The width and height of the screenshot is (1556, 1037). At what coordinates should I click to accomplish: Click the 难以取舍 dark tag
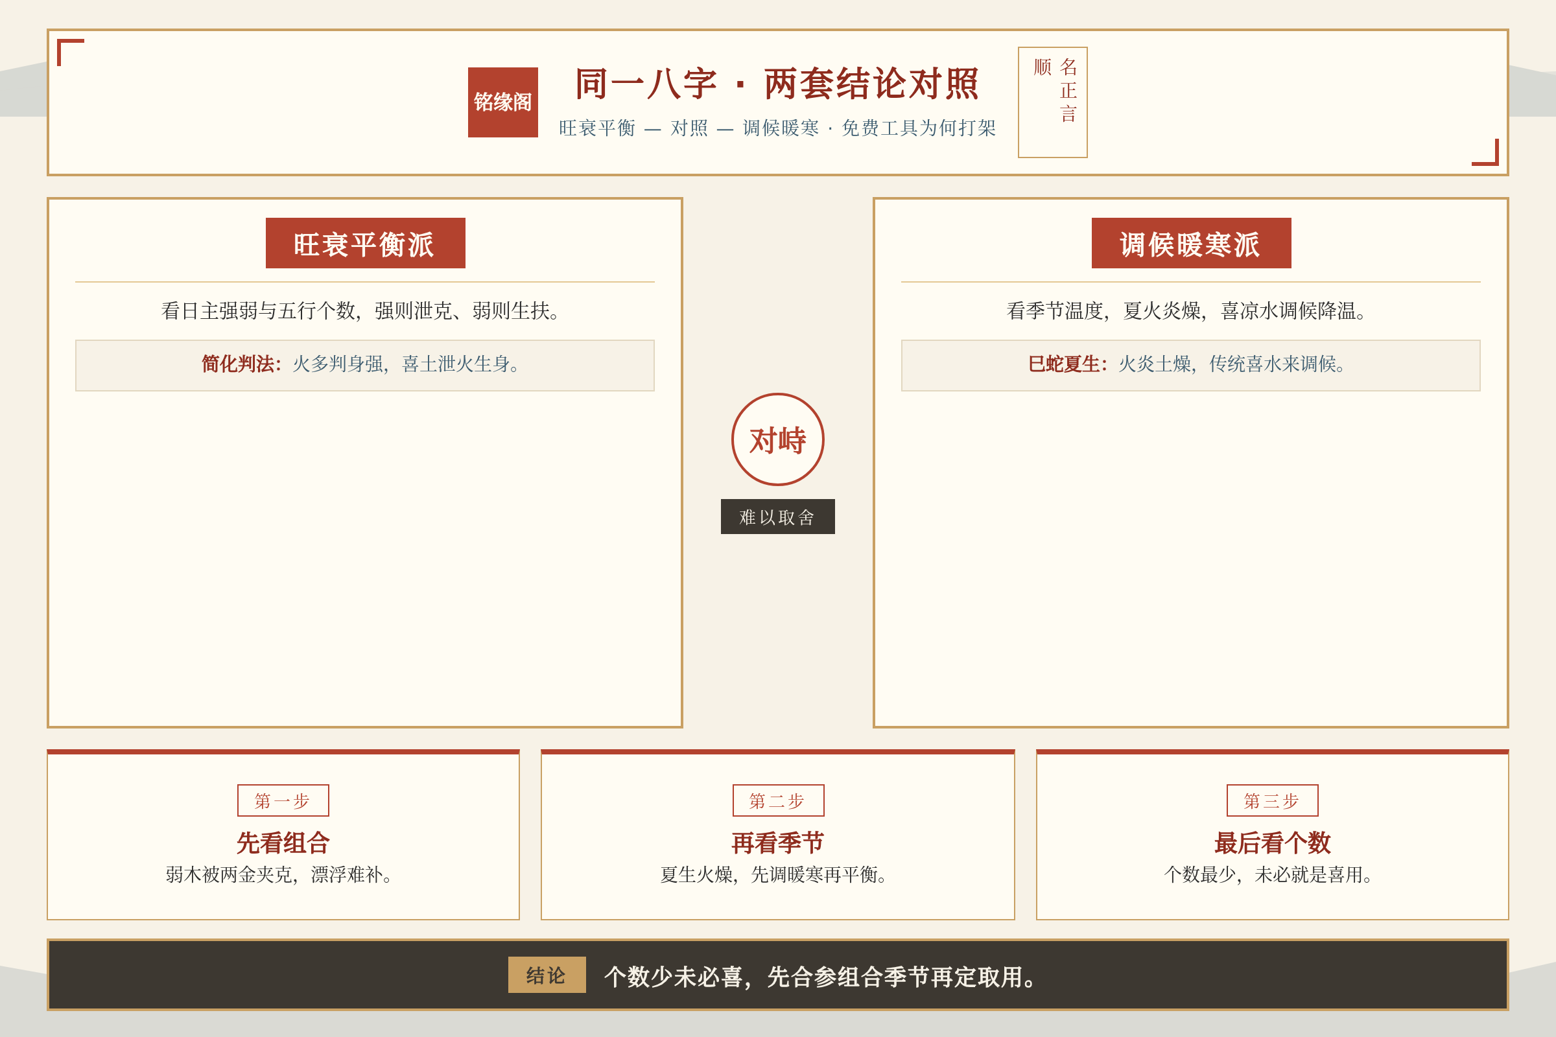point(777,517)
